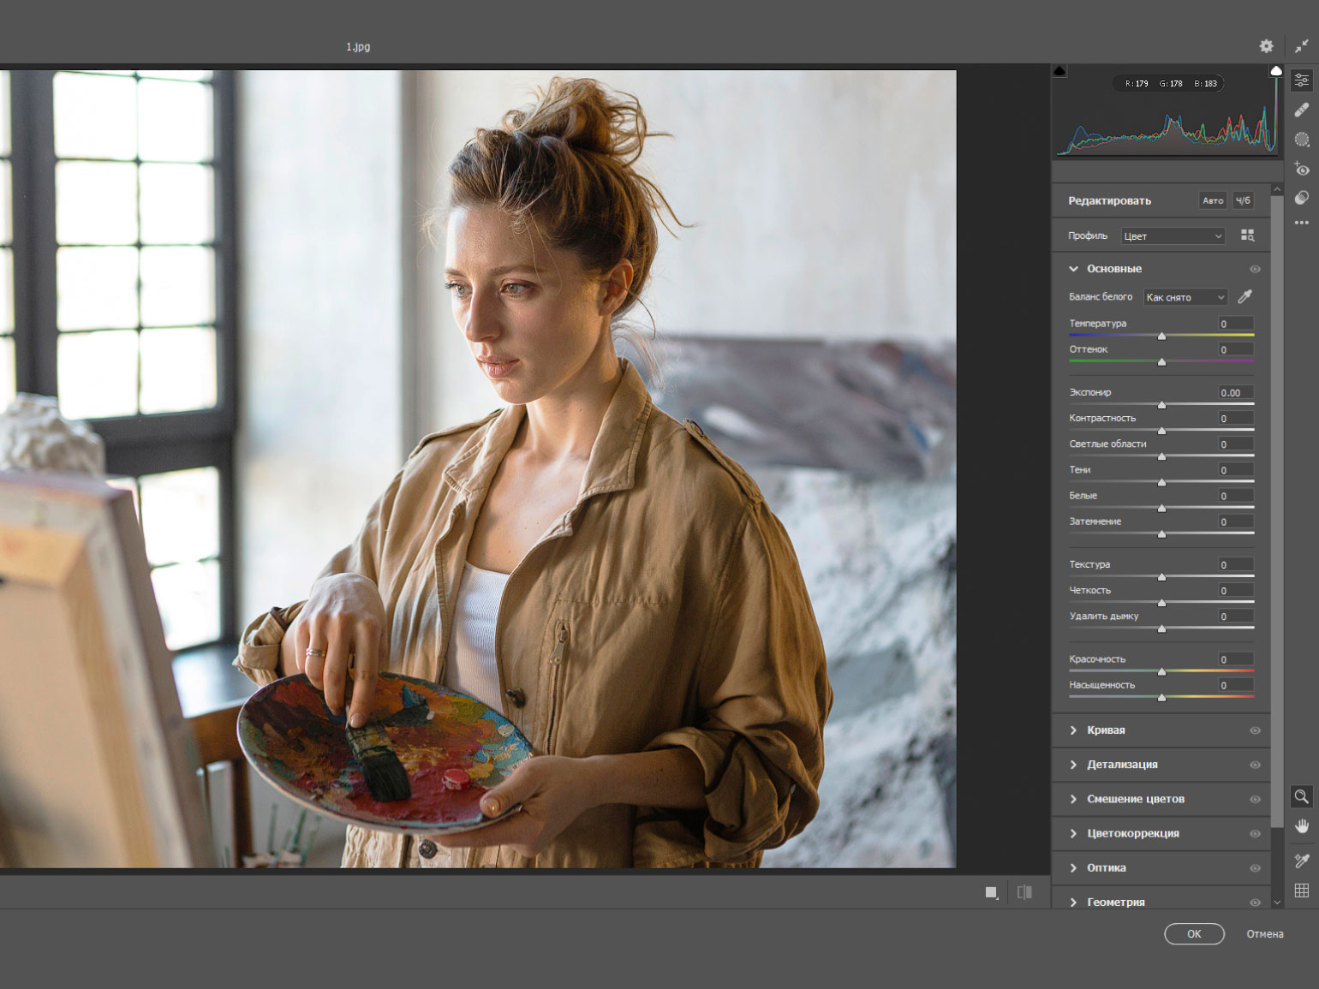The height and width of the screenshot is (989, 1319).
Task: Select the Hand pan tool
Action: tap(1301, 826)
